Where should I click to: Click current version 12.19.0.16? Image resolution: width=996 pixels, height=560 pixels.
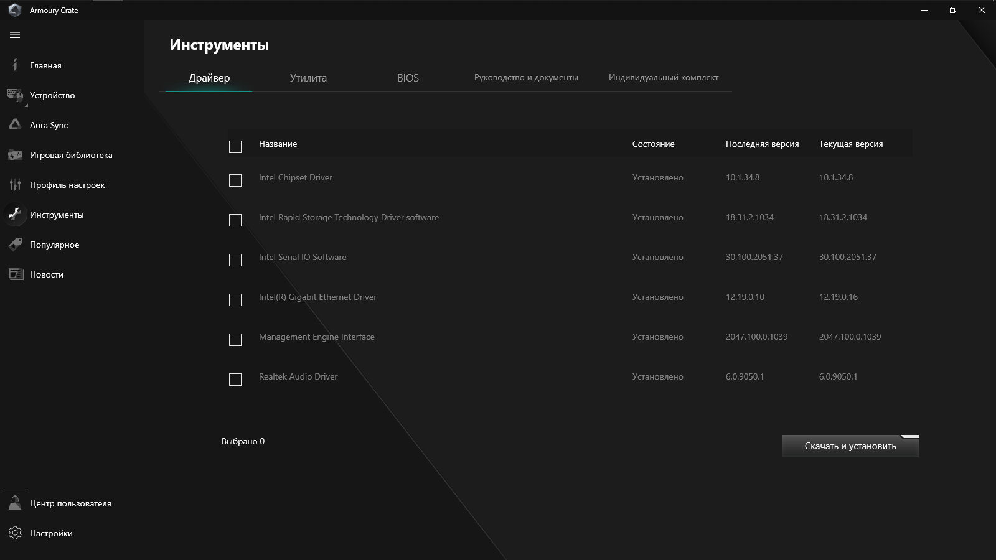tap(839, 297)
